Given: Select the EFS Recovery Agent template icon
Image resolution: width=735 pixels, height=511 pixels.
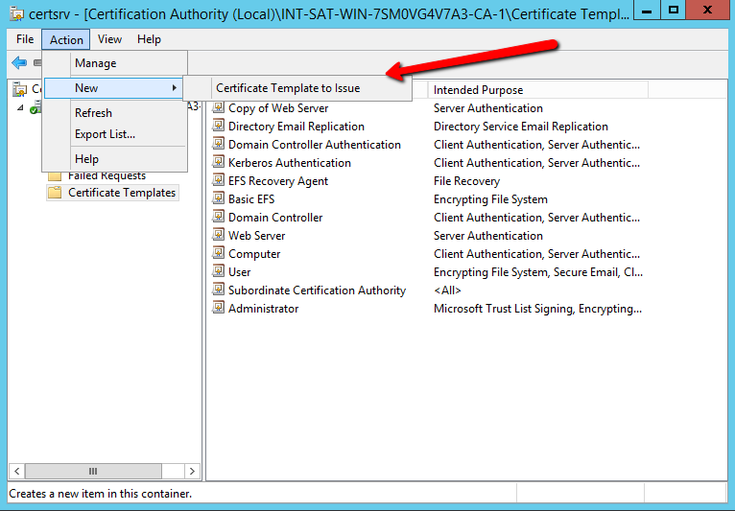Looking at the screenshot, I should 218,181.
